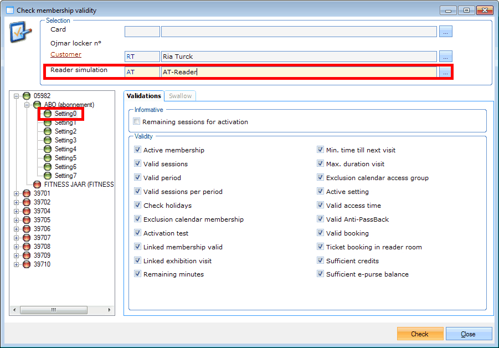Click into the Reader simulation name field

pos(298,72)
